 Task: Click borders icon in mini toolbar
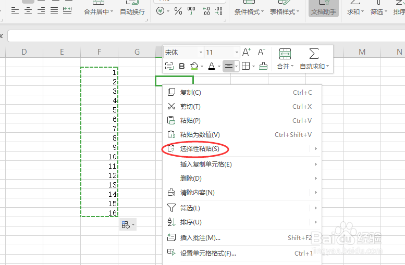pos(246,66)
